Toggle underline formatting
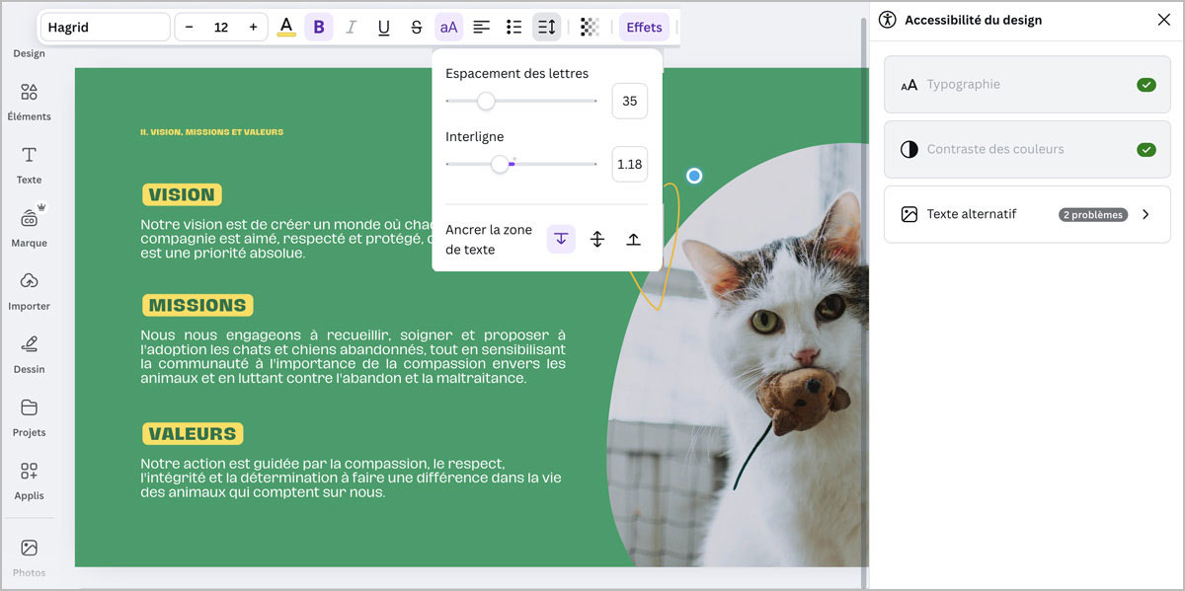The width and height of the screenshot is (1185, 591). (383, 27)
